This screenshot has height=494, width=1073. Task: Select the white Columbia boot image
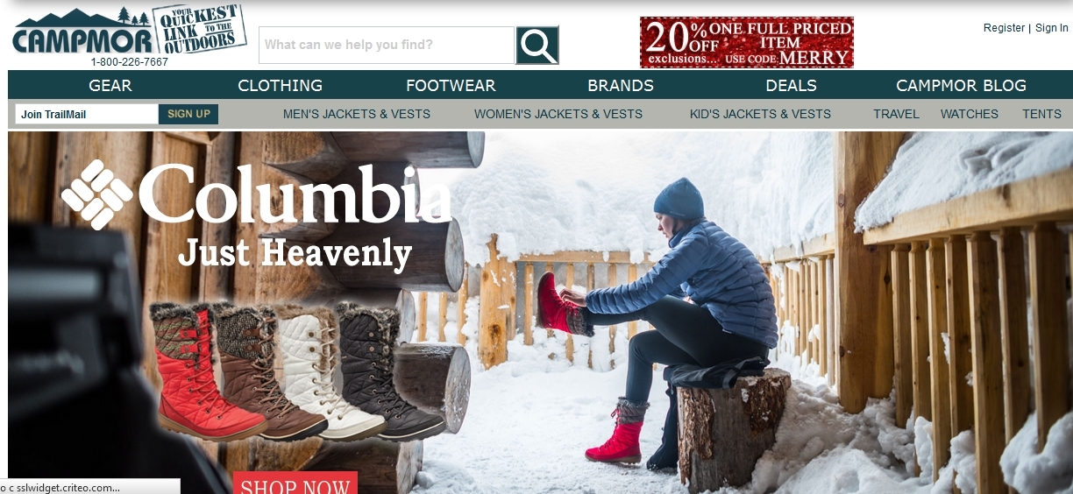(x=329, y=371)
